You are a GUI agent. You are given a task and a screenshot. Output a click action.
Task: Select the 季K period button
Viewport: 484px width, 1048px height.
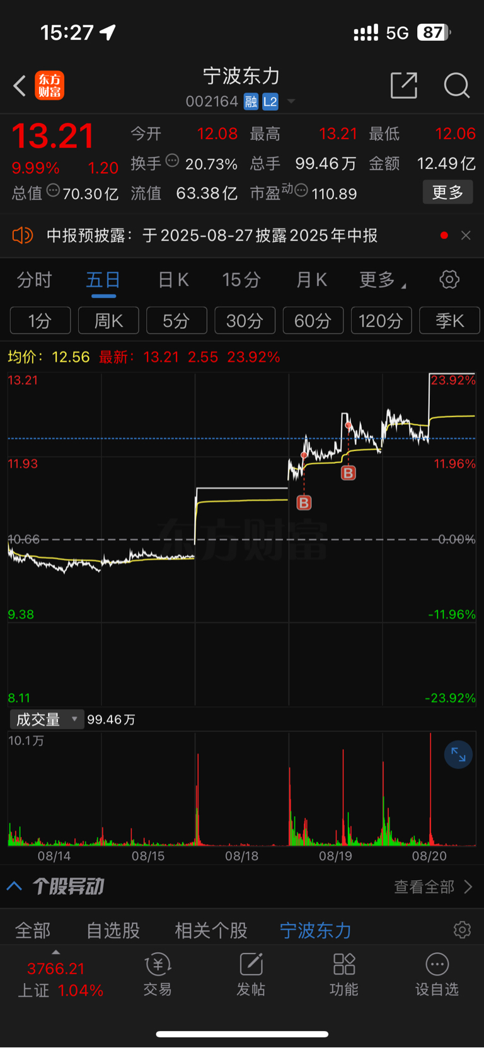tap(449, 321)
